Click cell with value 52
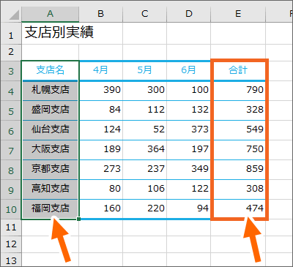Image resolution: width=293 pixels, height=267 pixels. point(145,130)
